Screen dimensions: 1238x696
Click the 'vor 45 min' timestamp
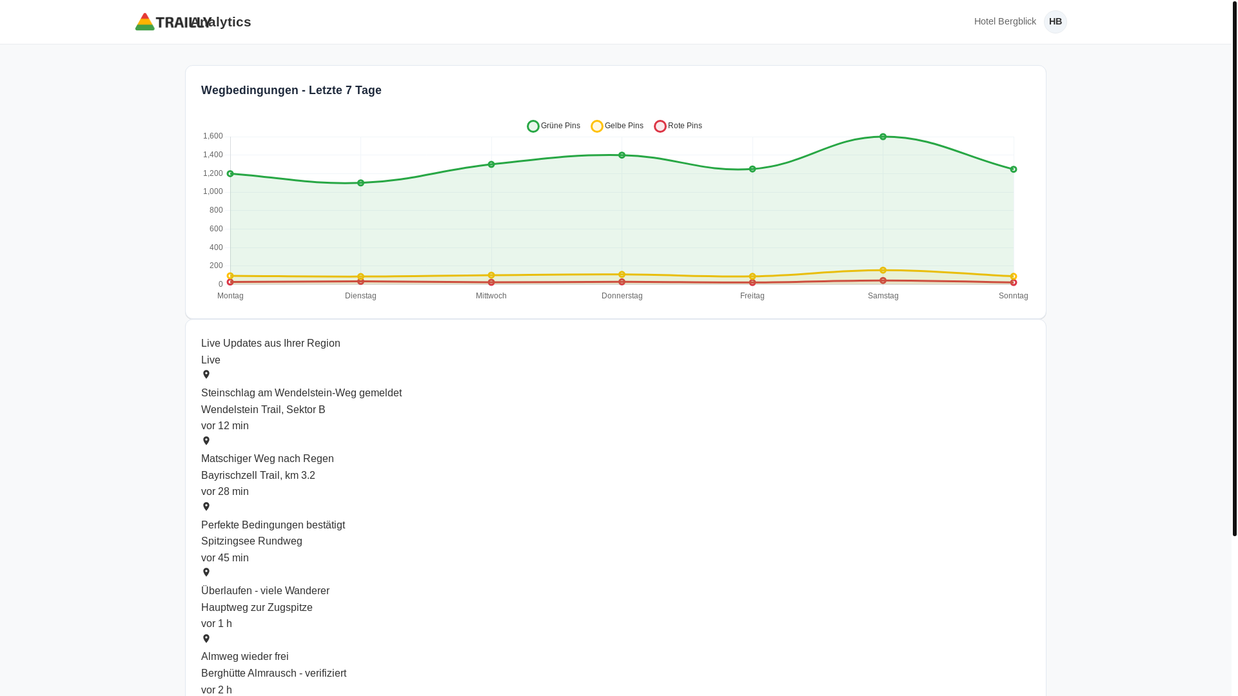pyautogui.click(x=225, y=557)
